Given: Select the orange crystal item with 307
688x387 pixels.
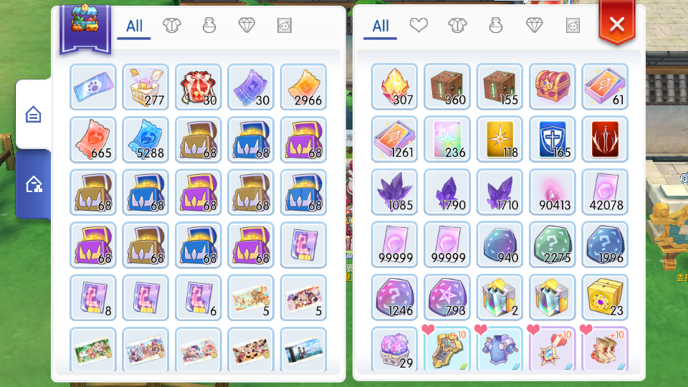Looking at the screenshot, I should tap(394, 87).
